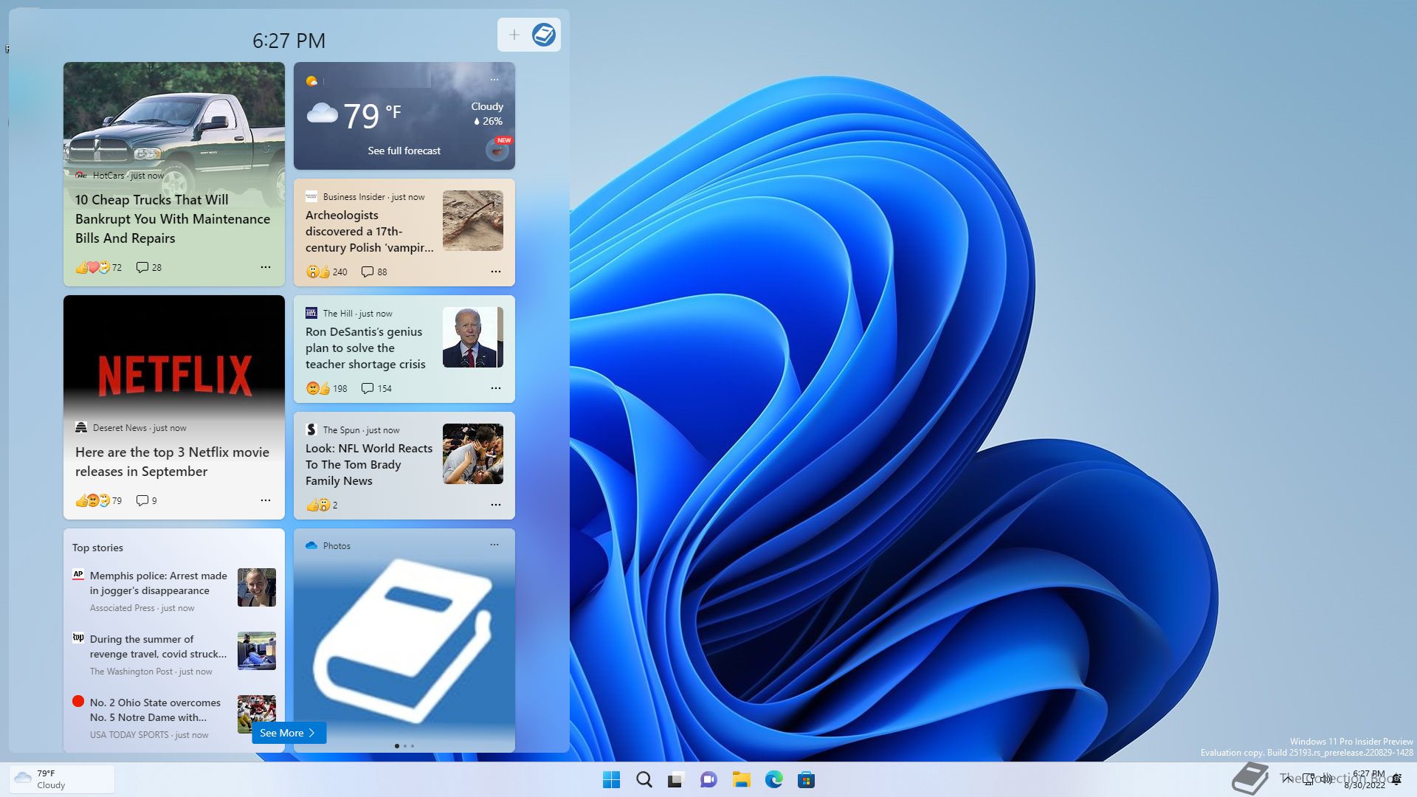Add a widget with the plus button
This screenshot has height=797, width=1417.
point(514,35)
